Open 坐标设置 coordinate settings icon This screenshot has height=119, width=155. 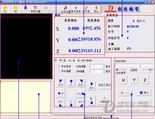click(66, 9)
